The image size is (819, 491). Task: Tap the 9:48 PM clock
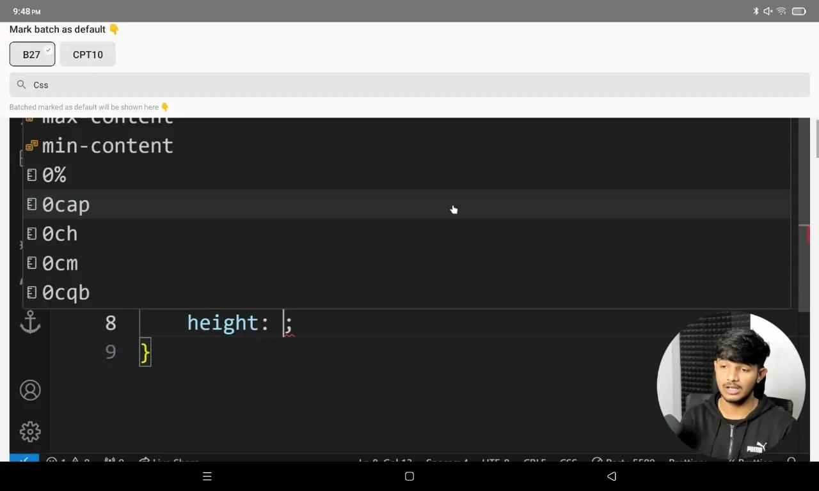tap(27, 12)
